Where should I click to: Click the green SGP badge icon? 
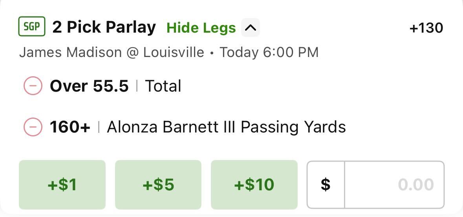click(31, 26)
